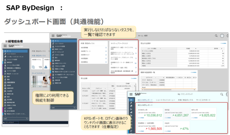Open hamburger menu in middle home window
The height and width of the screenshot is (135, 230).
click(53, 36)
